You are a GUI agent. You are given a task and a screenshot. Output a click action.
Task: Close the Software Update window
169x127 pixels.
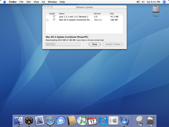45,7
